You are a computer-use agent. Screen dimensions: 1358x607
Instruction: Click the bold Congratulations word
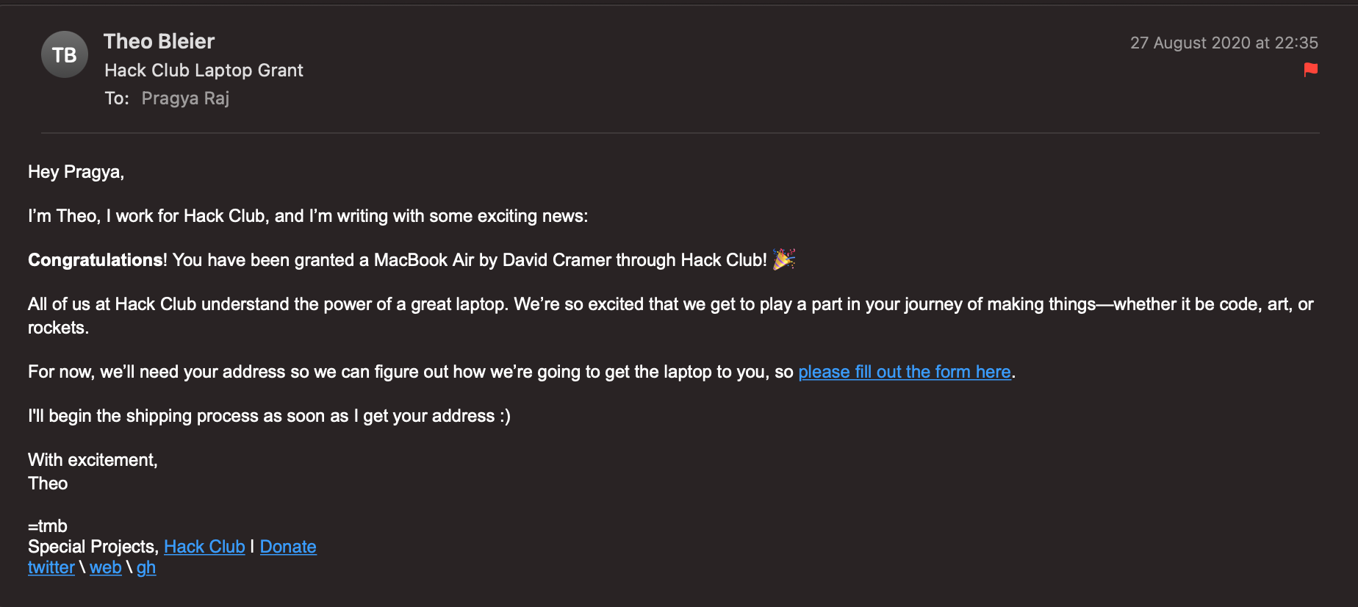96,260
